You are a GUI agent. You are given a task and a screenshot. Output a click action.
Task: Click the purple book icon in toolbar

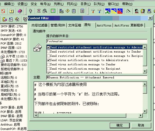pos(20,11)
